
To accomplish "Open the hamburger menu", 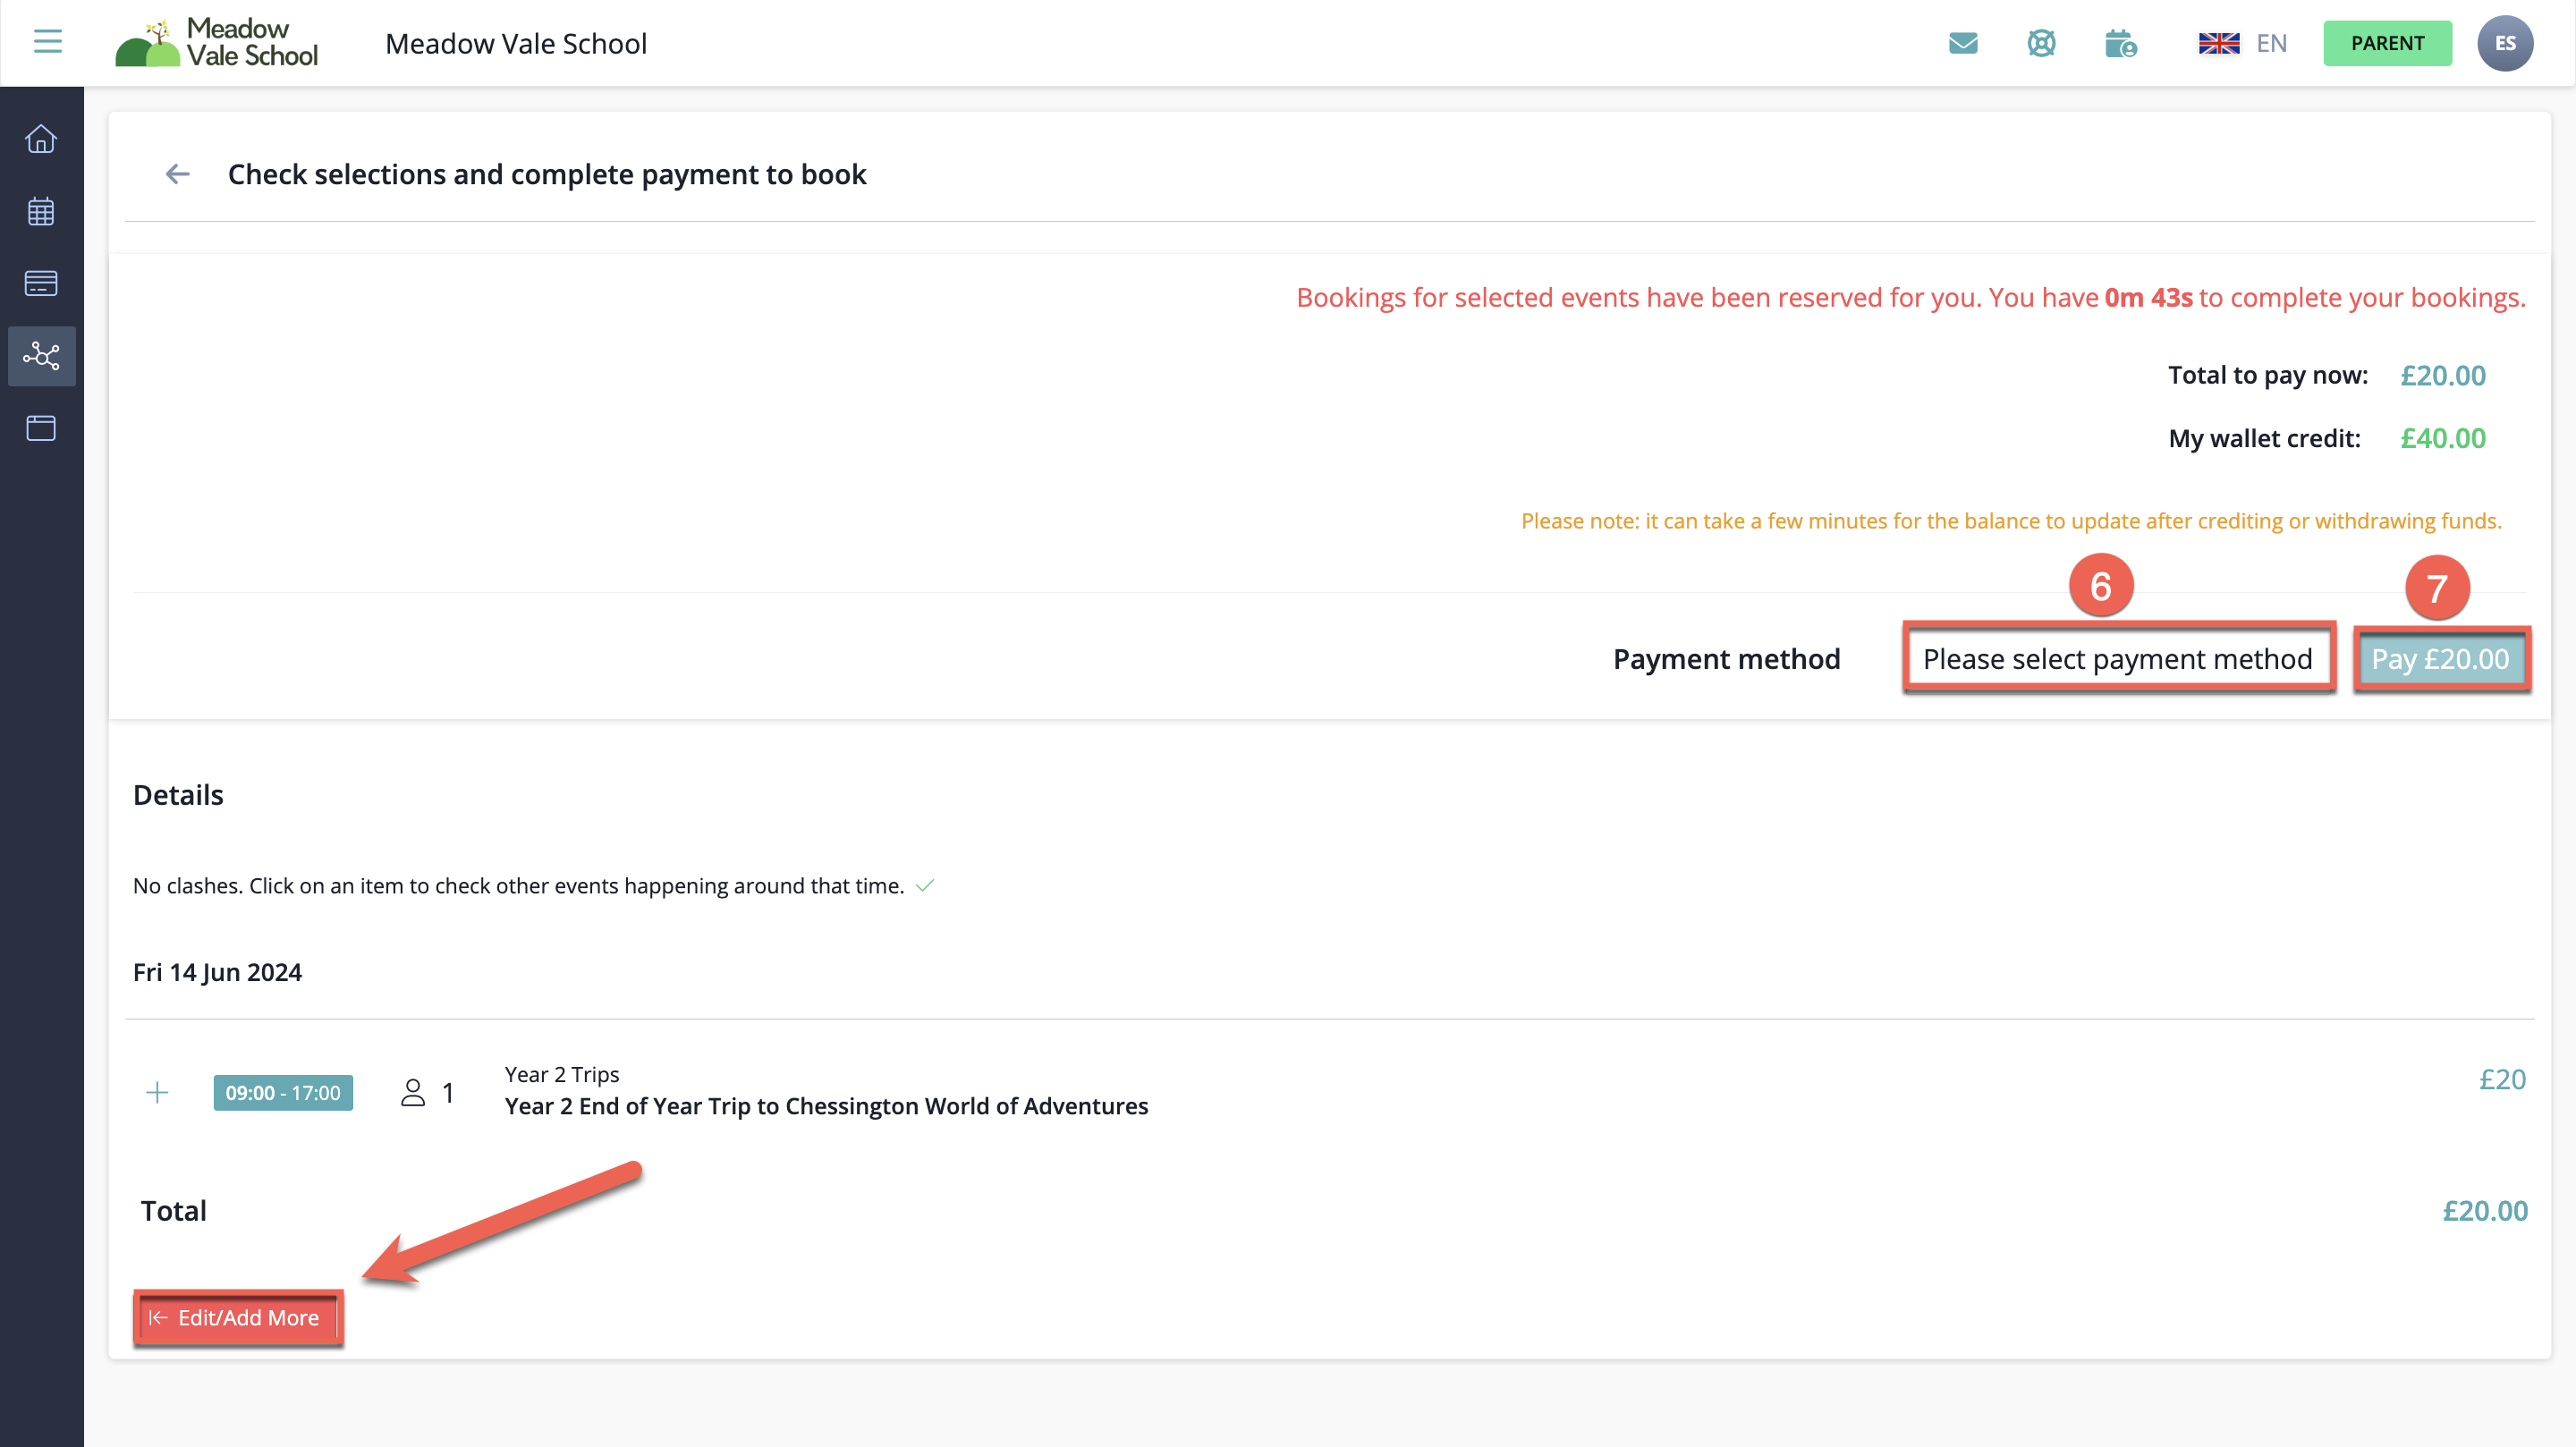I will click(47, 42).
